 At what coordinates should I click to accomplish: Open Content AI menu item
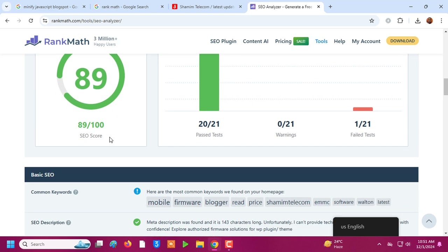pos(255,41)
